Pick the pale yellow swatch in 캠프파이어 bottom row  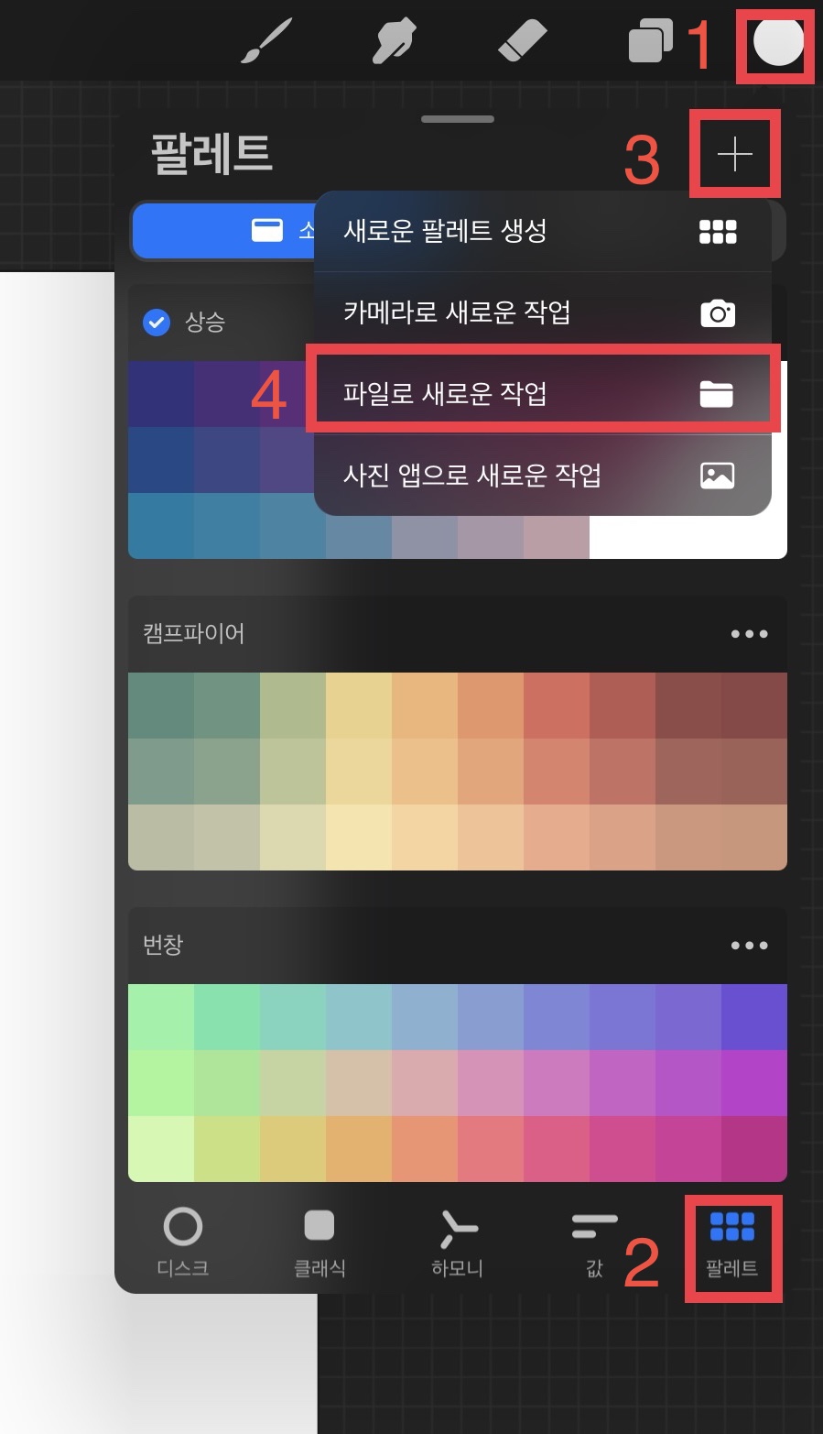click(x=359, y=837)
